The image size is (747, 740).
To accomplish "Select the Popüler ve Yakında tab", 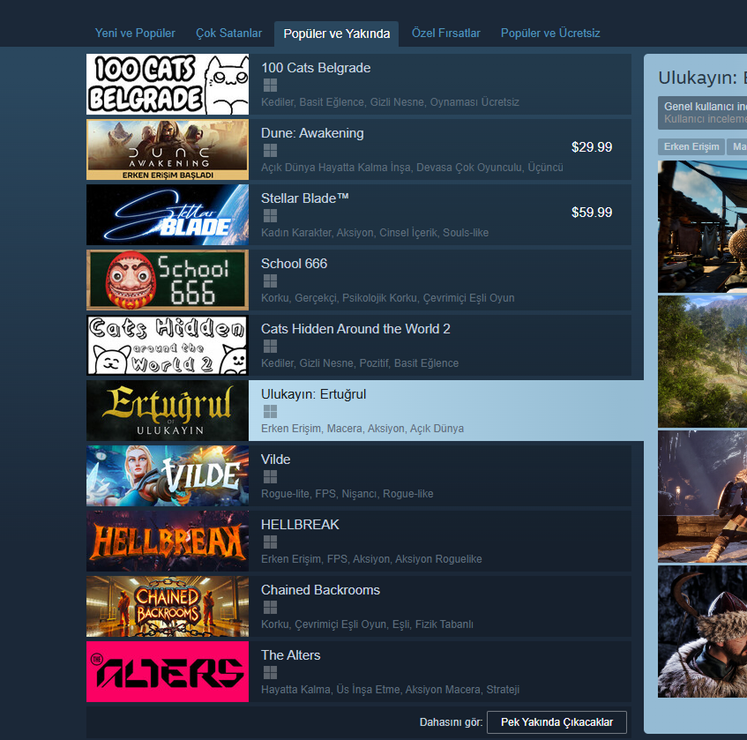I will click(x=336, y=34).
